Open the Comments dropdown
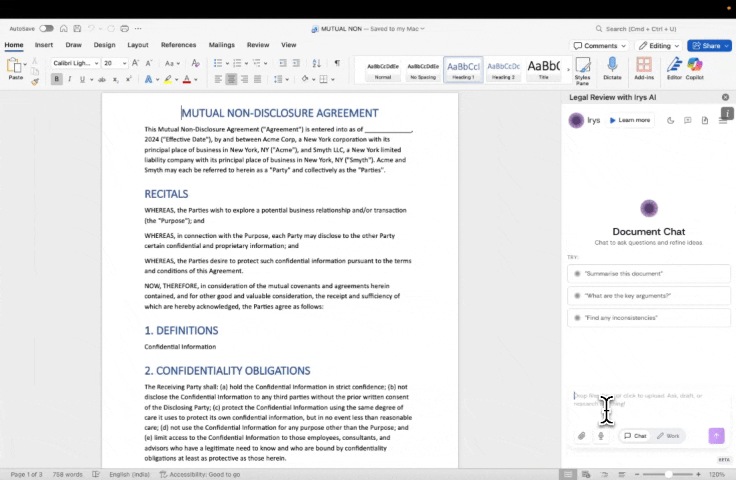This screenshot has width=736, height=480. pyautogui.click(x=600, y=45)
